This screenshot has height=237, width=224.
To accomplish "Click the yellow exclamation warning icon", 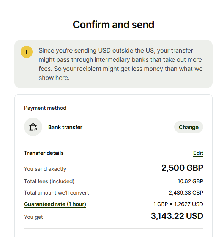I will [27, 52].
